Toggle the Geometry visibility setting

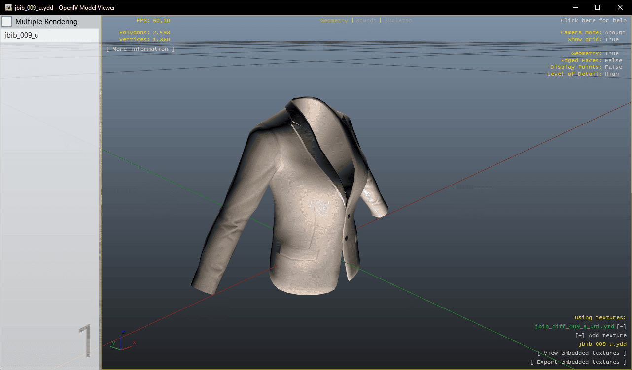[611, 53]
